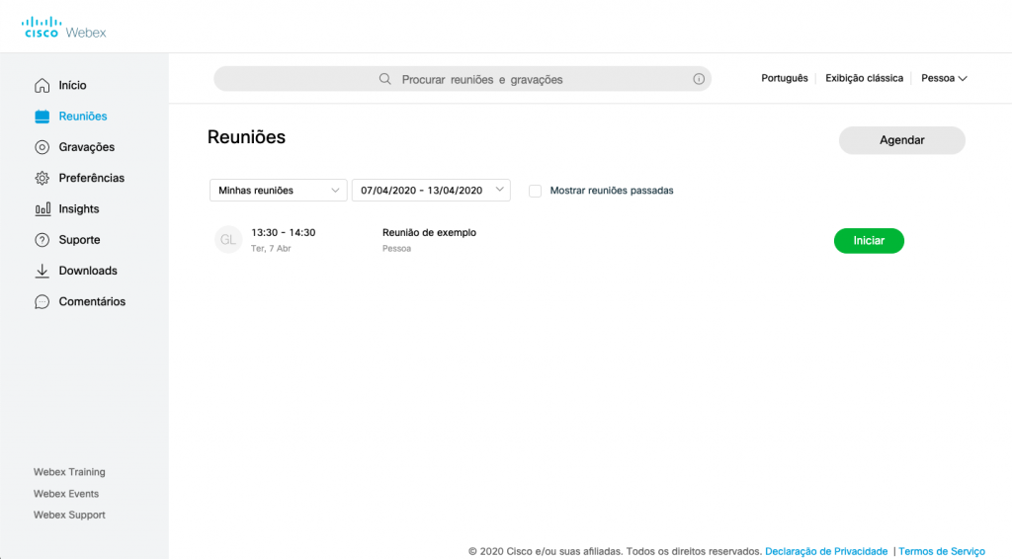Click the Início home icon in sidebar
1012x559 pixels.
(x=42, y=86)
